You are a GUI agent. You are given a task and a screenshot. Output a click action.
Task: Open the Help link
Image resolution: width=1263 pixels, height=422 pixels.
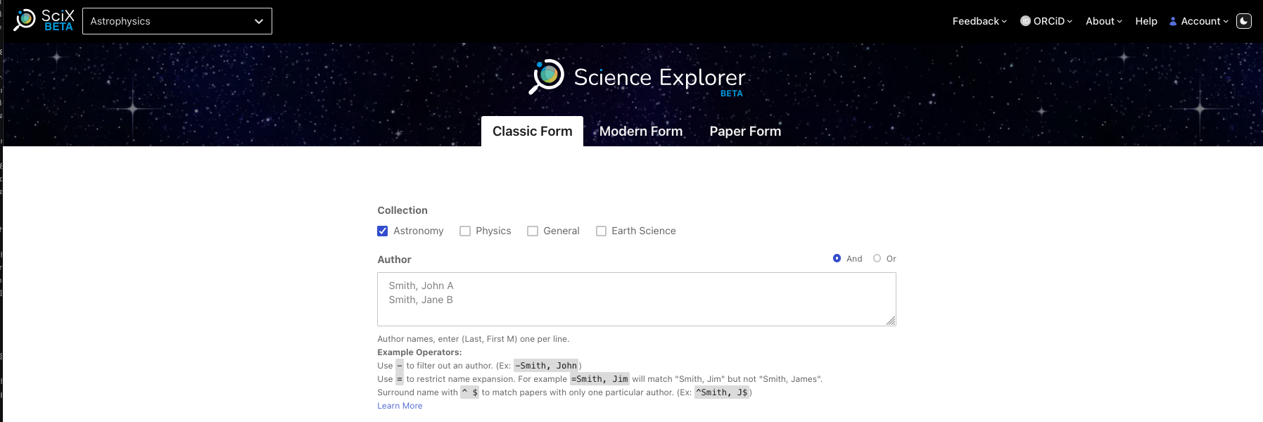tap(1146, 21)
